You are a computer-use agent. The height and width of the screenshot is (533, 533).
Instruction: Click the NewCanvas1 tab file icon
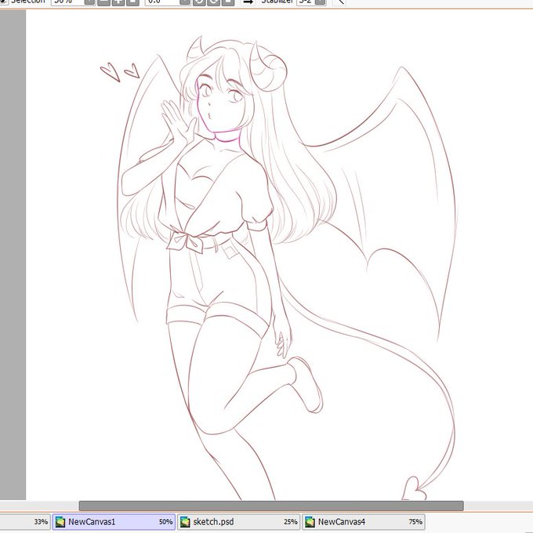[60, 522]
